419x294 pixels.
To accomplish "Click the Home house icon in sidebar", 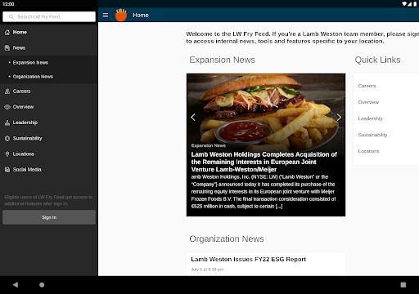I will pyautogui.click(x=7, y=33).
